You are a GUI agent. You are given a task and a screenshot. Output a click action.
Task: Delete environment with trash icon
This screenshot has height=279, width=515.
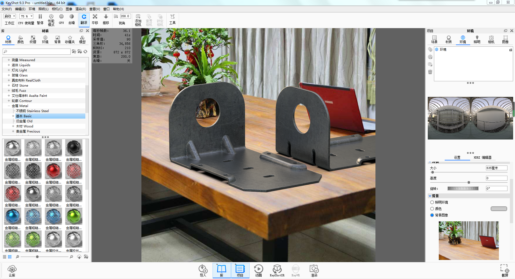430,72
